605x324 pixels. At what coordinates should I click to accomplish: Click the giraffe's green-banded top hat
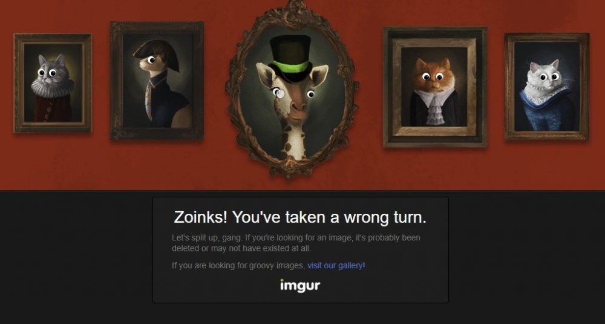290,58
